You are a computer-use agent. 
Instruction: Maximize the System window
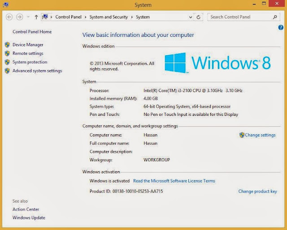click(x=264, y=4)
